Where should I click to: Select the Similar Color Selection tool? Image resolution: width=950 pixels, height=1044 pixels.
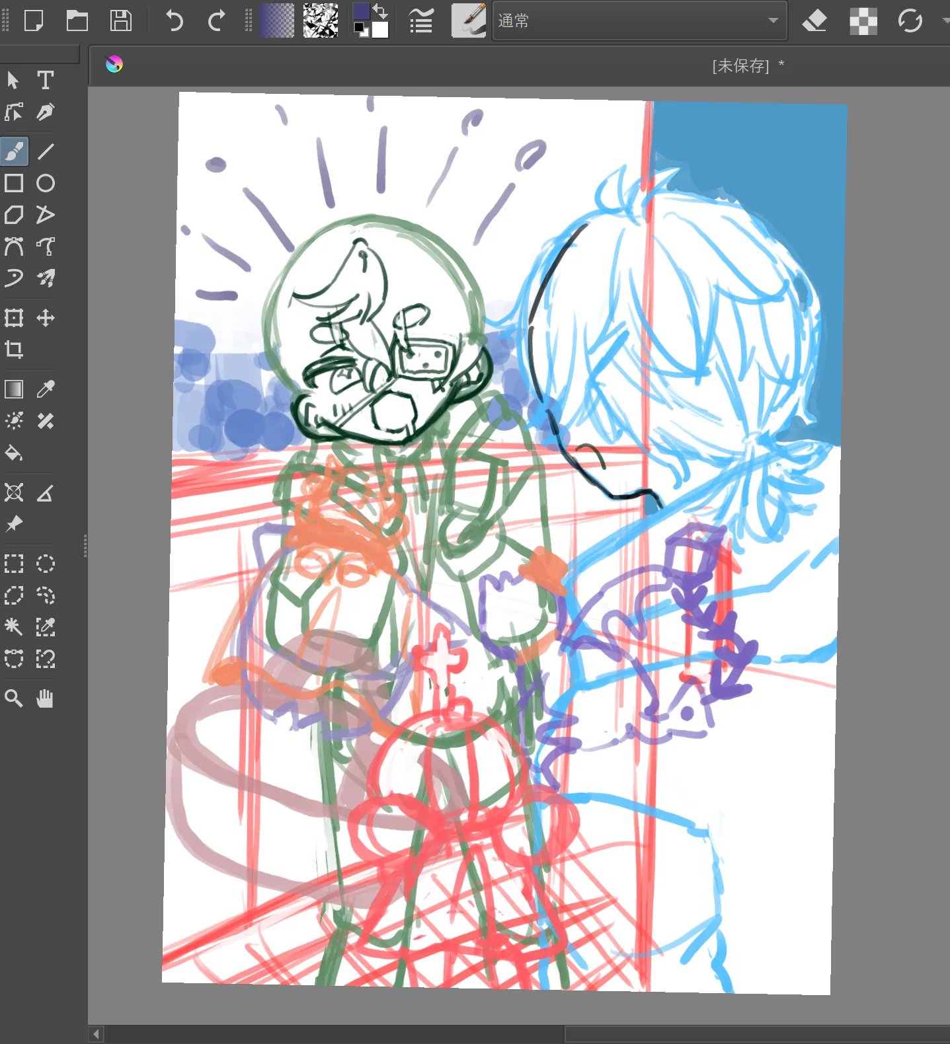click(46, 626)
